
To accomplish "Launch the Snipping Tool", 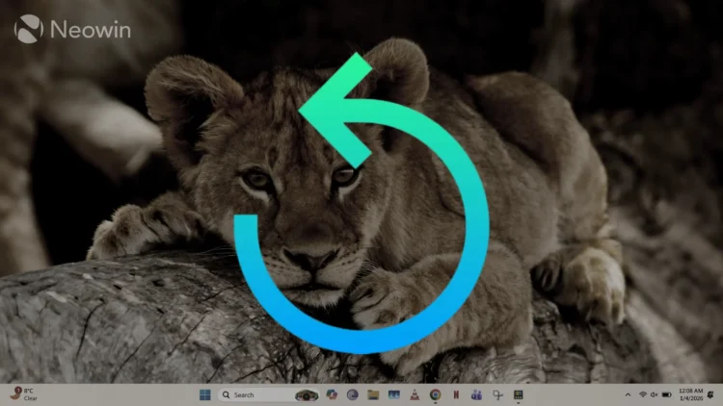I will pos(496,394).
